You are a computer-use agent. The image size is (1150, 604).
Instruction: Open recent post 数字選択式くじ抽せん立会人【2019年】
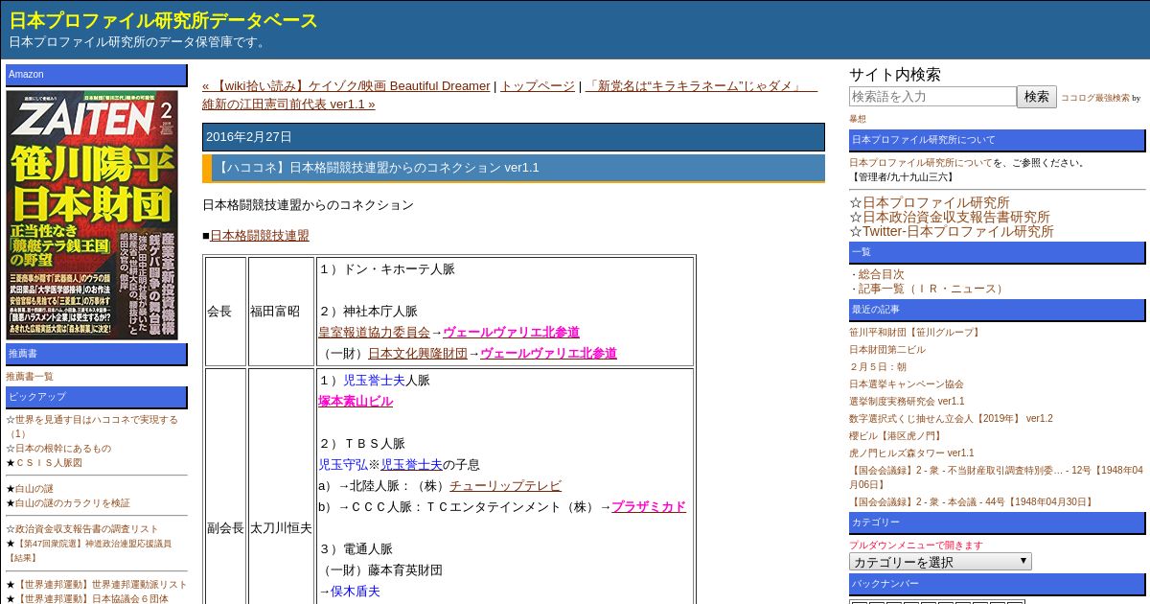951,419
